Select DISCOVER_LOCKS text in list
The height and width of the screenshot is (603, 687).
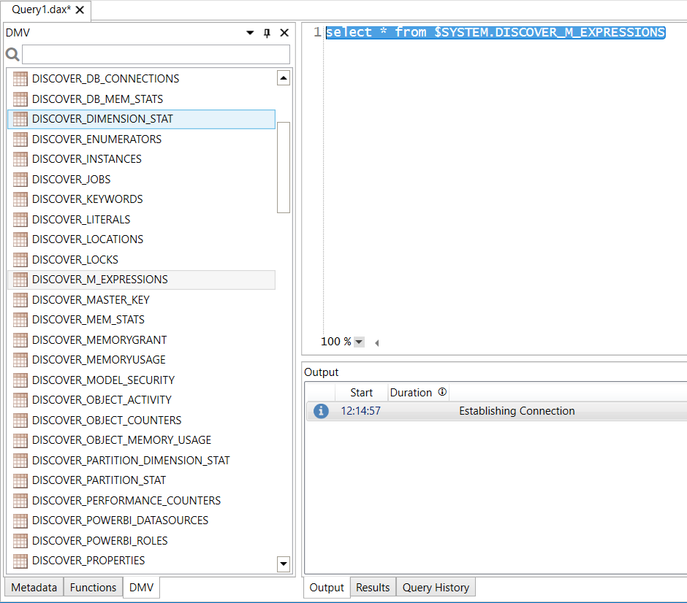click(75, 260)
